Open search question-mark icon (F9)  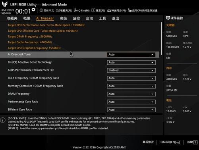pos(93,10)
